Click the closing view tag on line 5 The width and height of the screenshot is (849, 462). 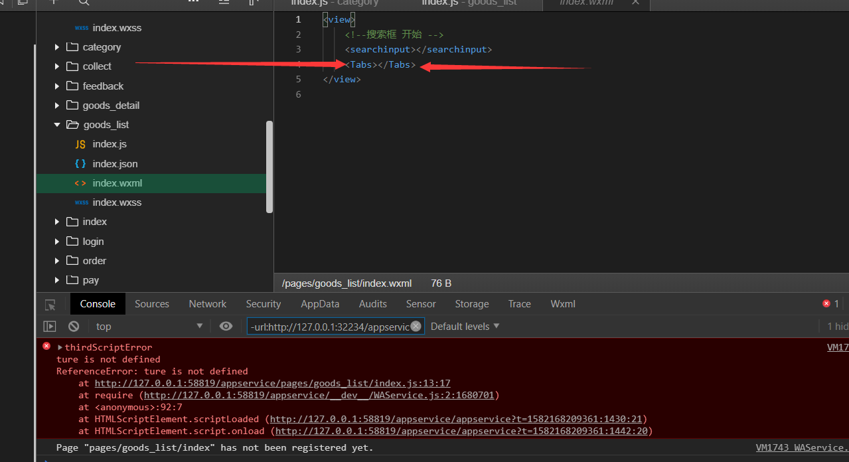[342, 79]
